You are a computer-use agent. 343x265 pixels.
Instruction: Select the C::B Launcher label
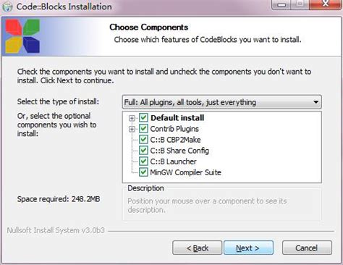(173, 161)
